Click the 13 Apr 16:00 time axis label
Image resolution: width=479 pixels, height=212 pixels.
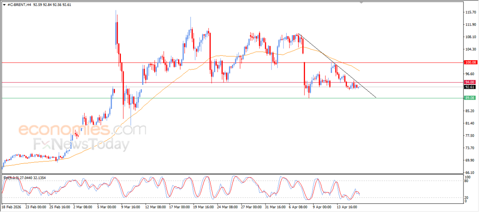(347, 208)
